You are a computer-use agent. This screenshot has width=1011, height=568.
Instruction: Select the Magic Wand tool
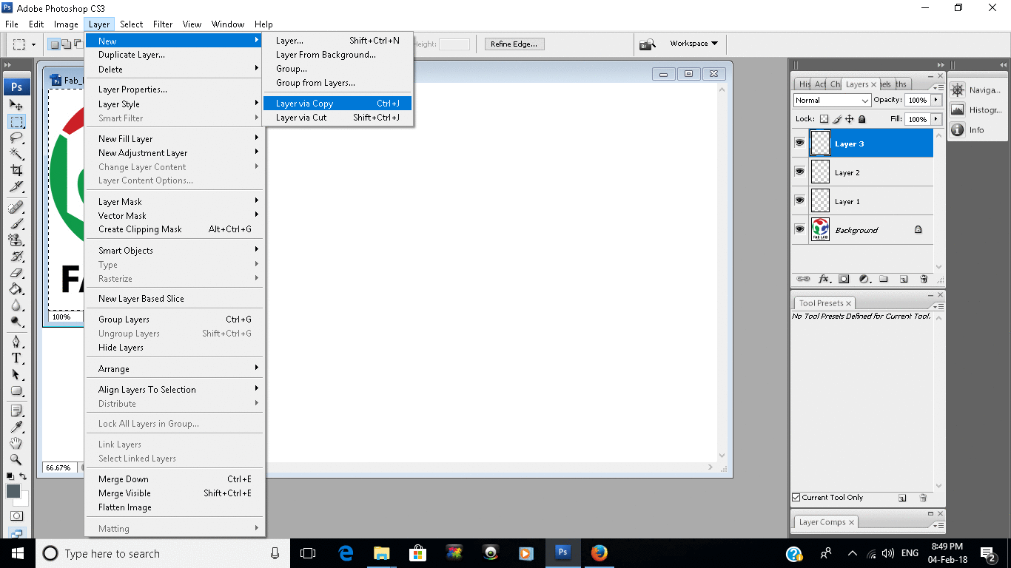pyautogui.click(x=16, y=154)
